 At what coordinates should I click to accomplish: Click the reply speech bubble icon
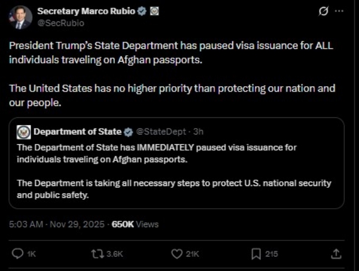18,254
